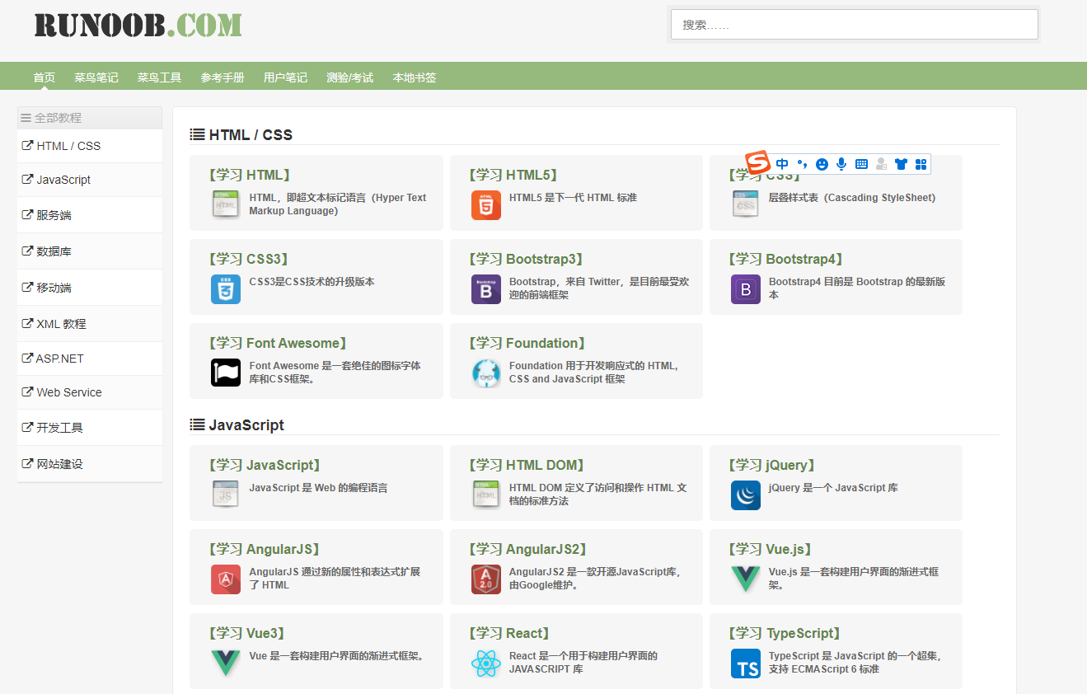Open the 【学习 HTML5】 title link

(513, 175)
